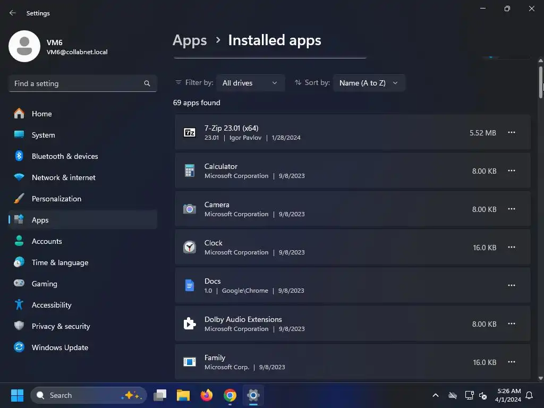The height and width of the screenshot is (408, 544).
Task: Open more options for Docs
Action: (512, 285)
